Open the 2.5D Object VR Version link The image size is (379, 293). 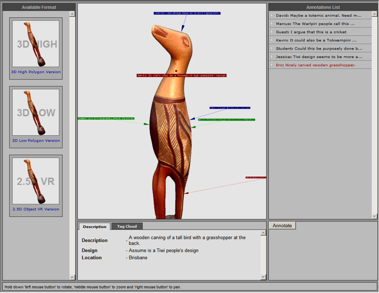[36, 209]
